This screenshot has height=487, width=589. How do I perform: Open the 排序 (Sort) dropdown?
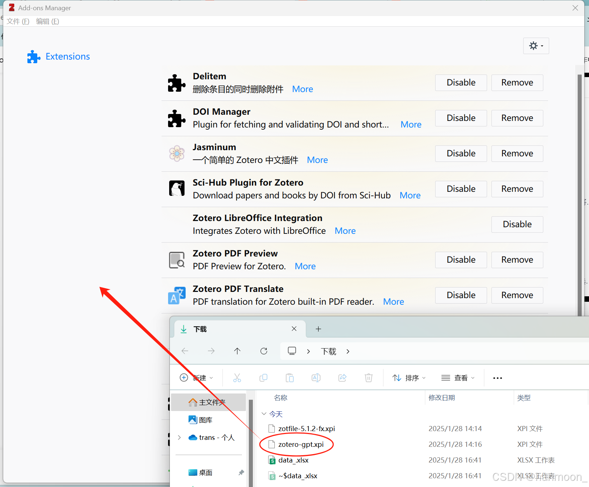coord(409,378)
